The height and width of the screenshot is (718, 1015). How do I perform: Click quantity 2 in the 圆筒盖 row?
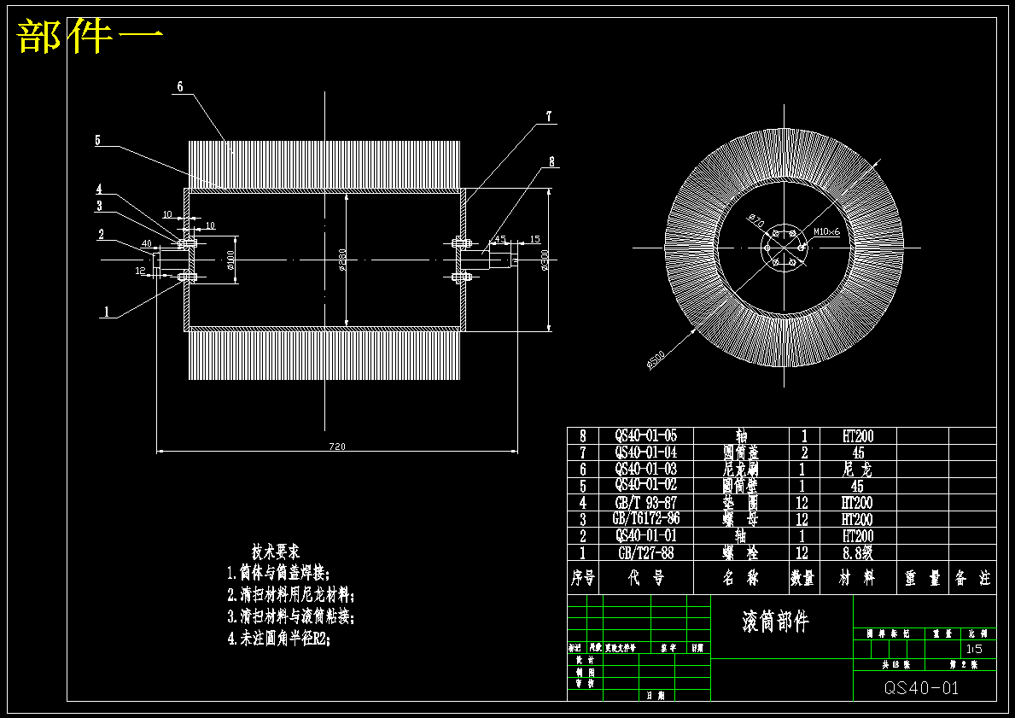pos(804,452)
